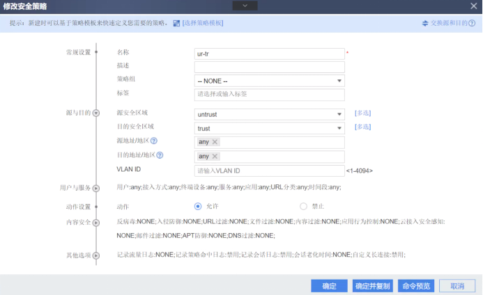Close the 修改安全策略 dialog
Image resolution: width=483 pixels, height=295 pixels.
pos(474,6)
